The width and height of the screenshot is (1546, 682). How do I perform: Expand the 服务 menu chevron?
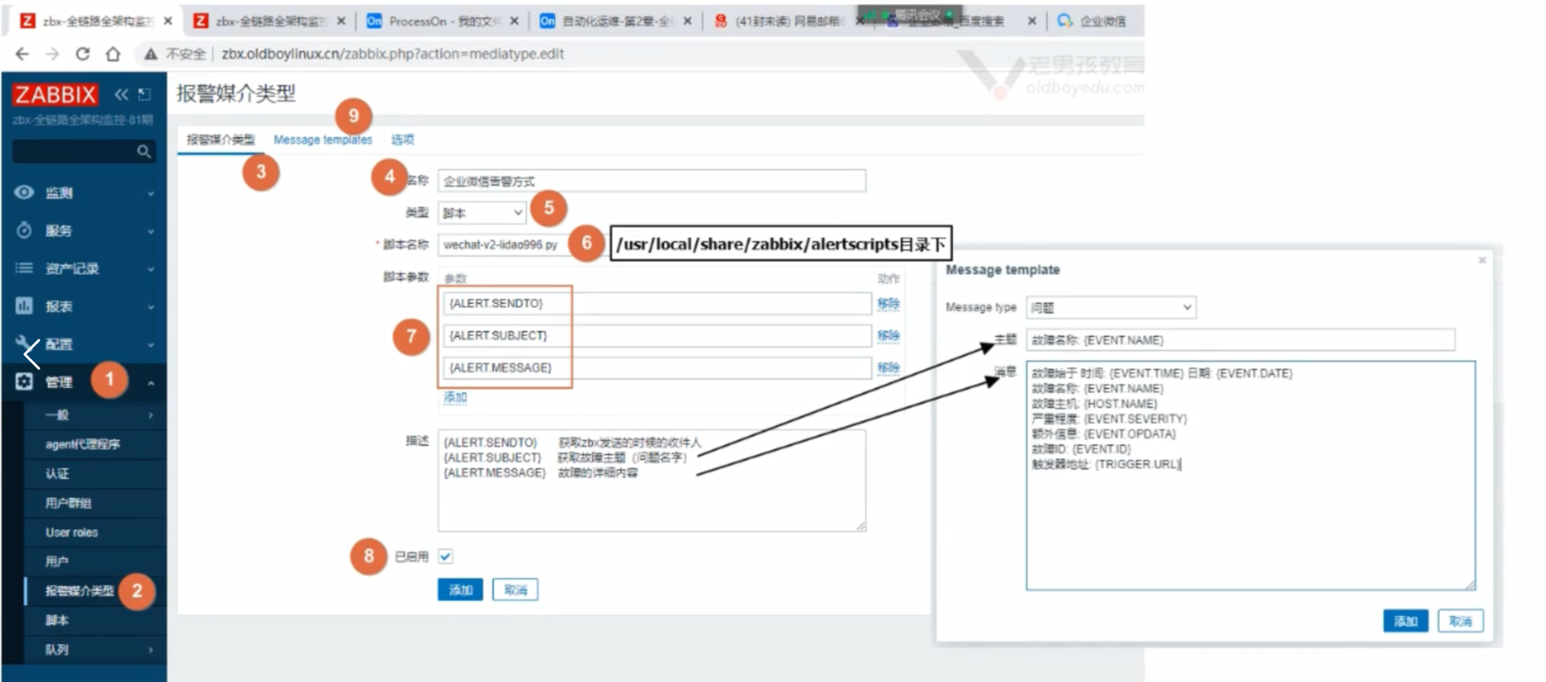(x=150, y=231)
